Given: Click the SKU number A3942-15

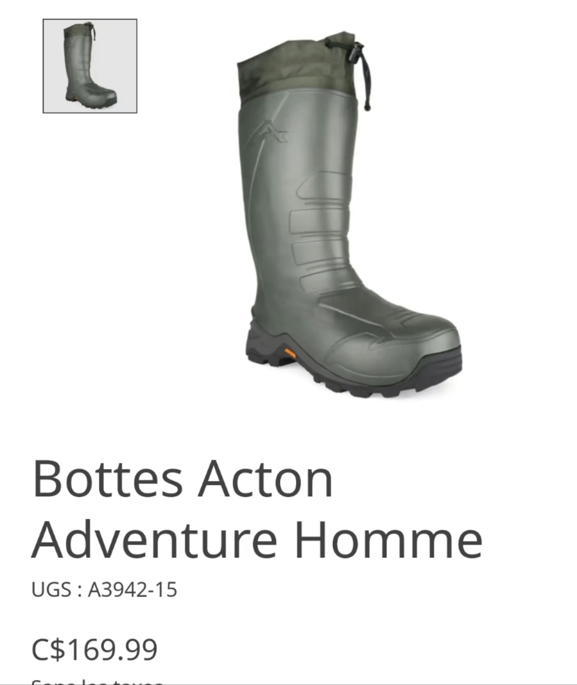Looking at the screenshot, I should (x=132, y=589).
